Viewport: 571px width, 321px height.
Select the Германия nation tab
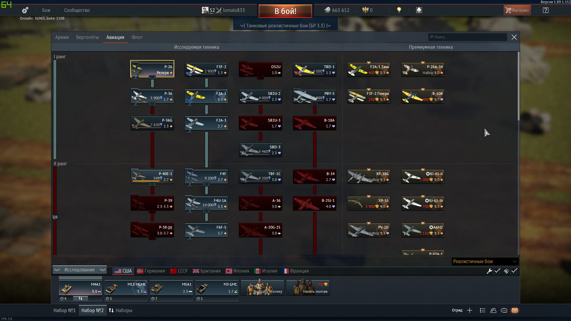point(151,271)
